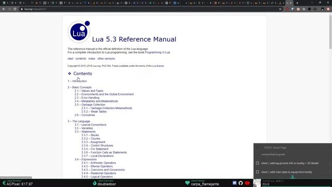Open '3.4.1 – Arithmetic Operators'

click(99, 163)
